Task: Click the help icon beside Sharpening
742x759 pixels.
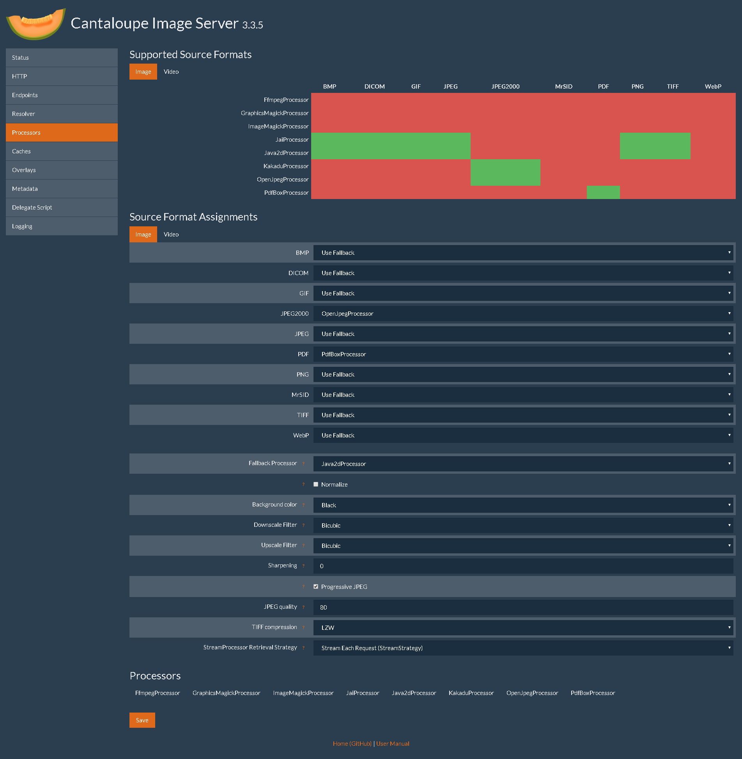Action: pos(303,566)
